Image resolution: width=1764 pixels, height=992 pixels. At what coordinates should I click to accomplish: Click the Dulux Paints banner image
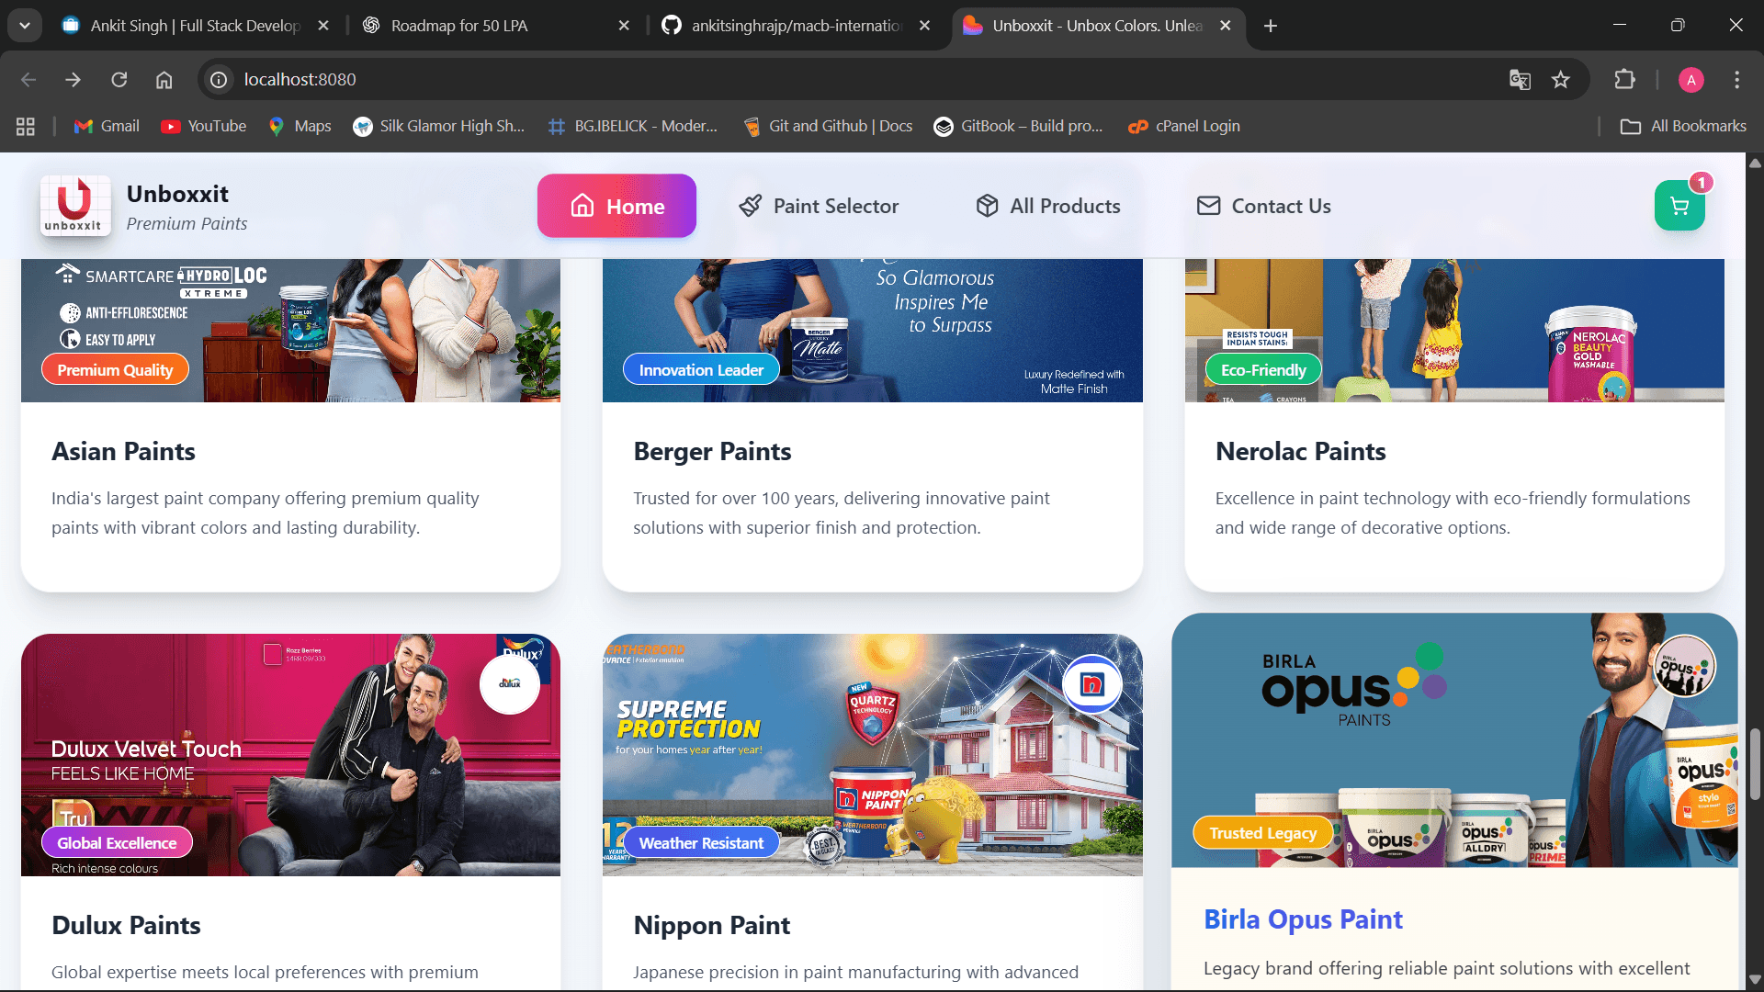290,753
